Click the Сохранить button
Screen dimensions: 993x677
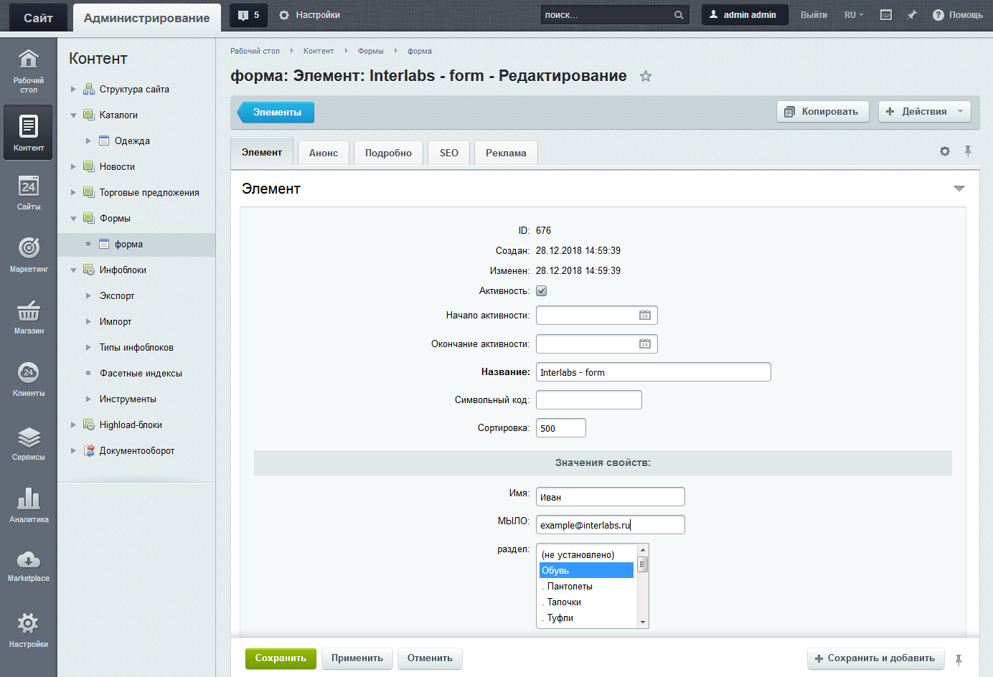click(x=281, y=658)
